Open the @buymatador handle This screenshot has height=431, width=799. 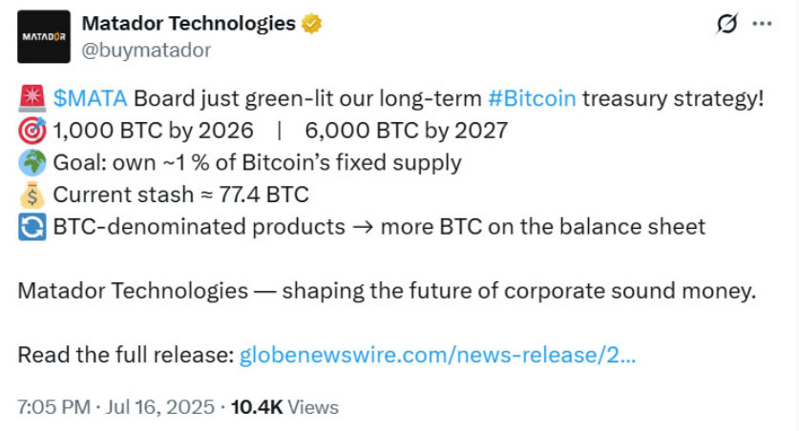click(147, 50)
